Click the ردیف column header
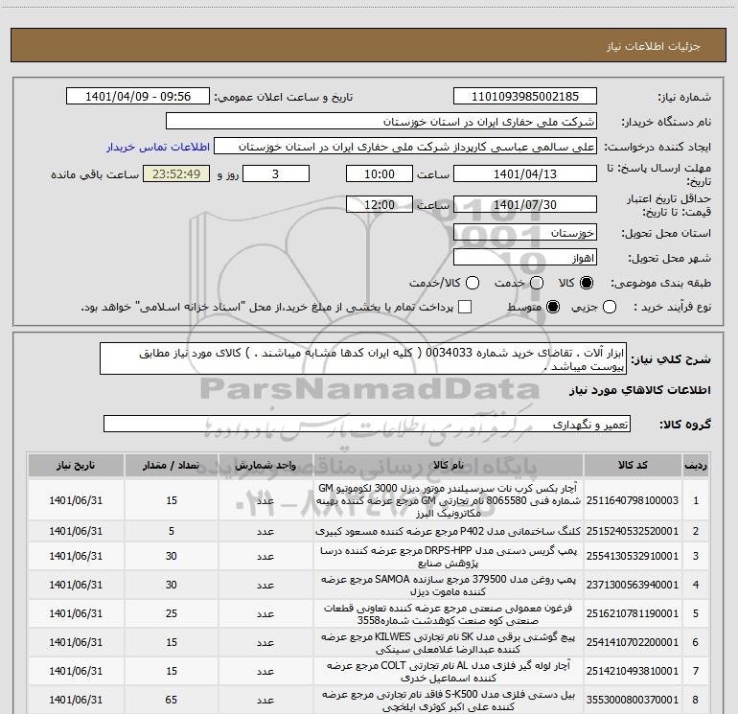Screen dimensions: 738x714 click(696, 465)
